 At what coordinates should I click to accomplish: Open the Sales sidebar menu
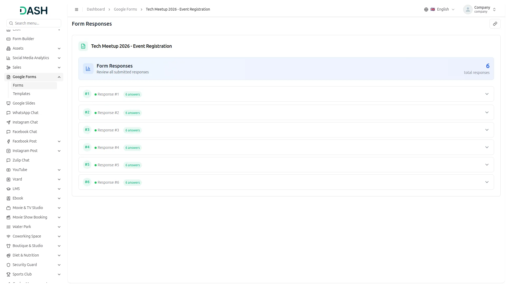(x=34, y=68)
